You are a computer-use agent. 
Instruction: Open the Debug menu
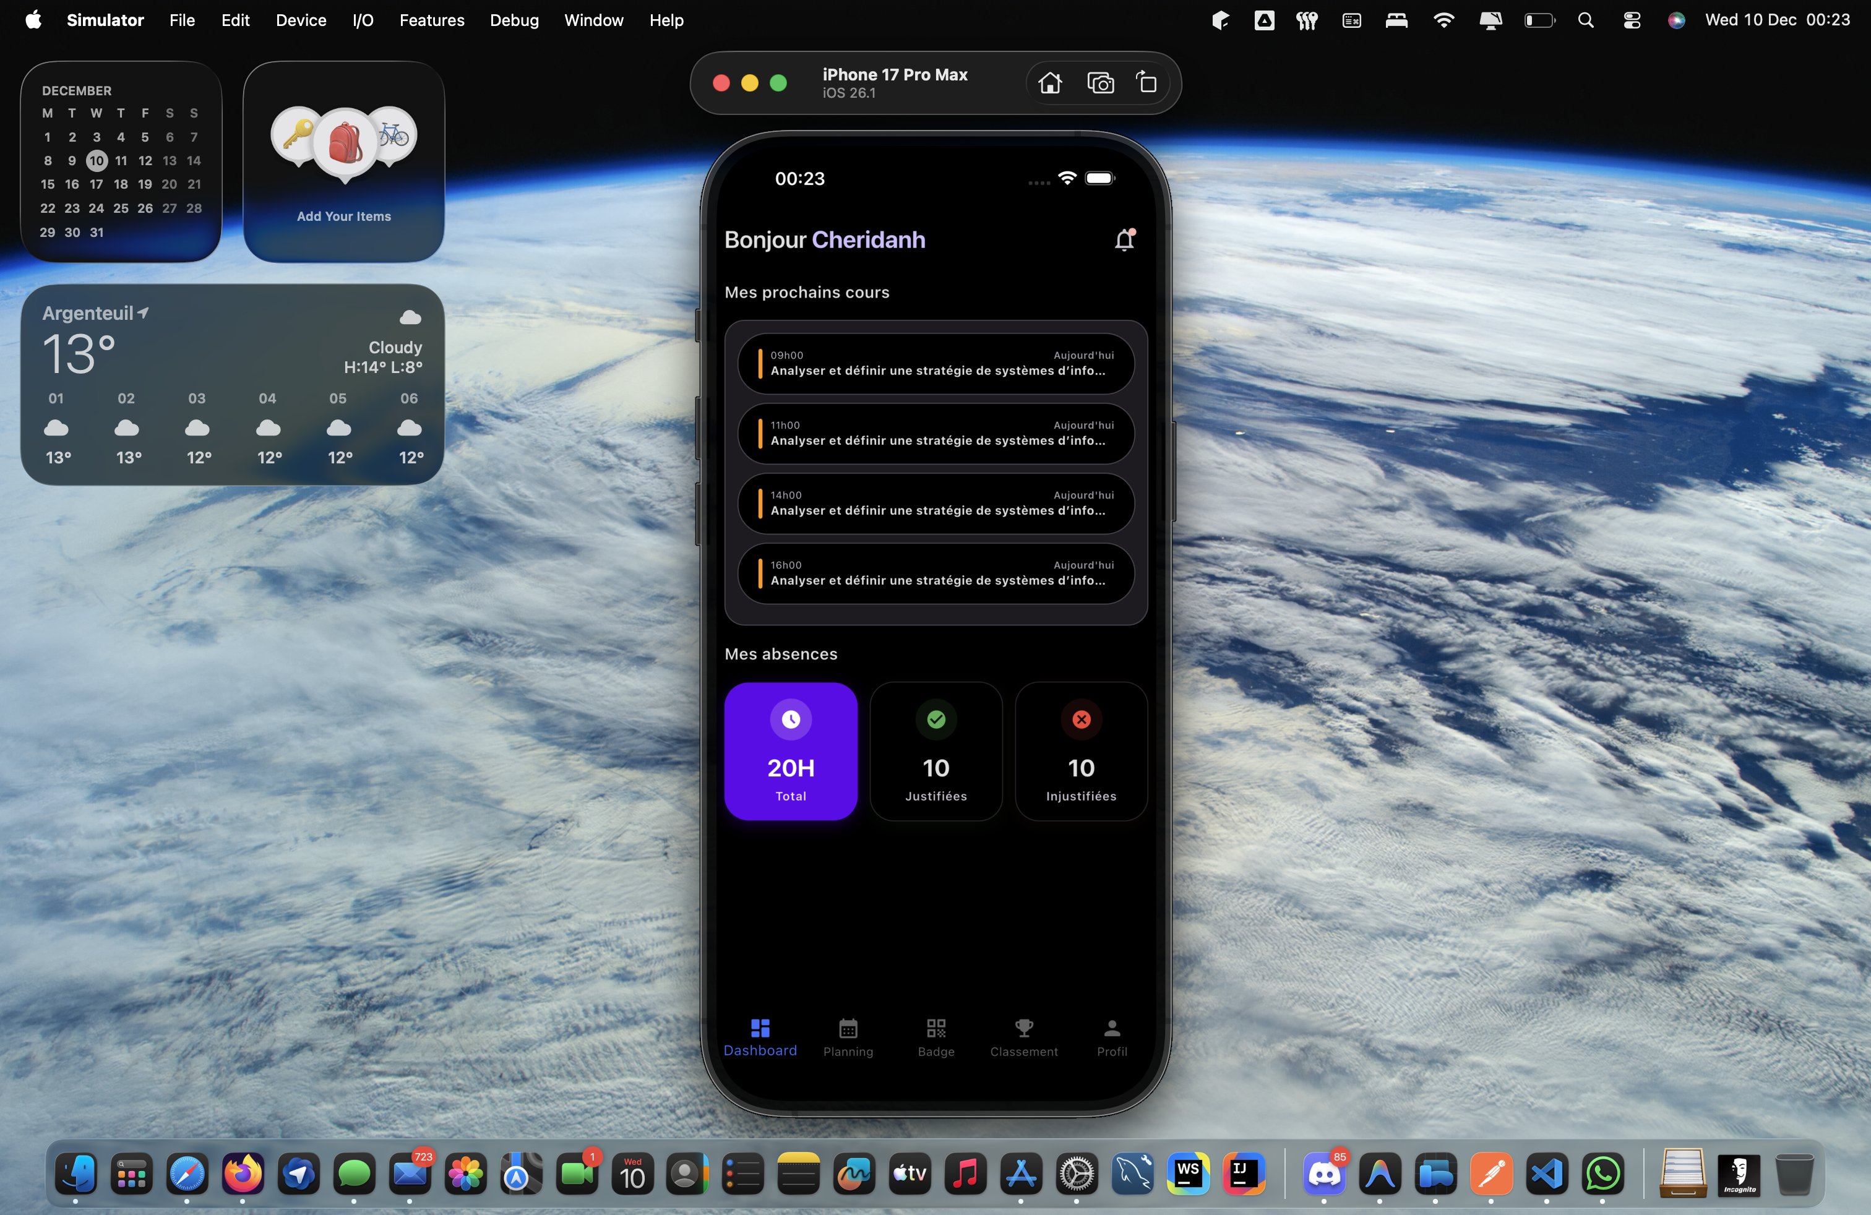click(514, 20)
